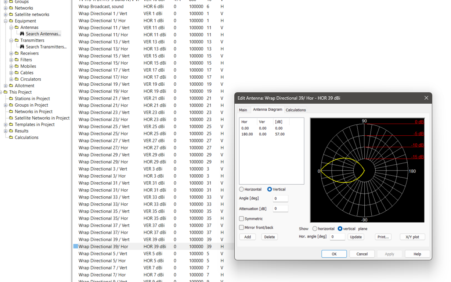451x282 pixels.
Task: Click the Update button
Action: coord(356,237)
